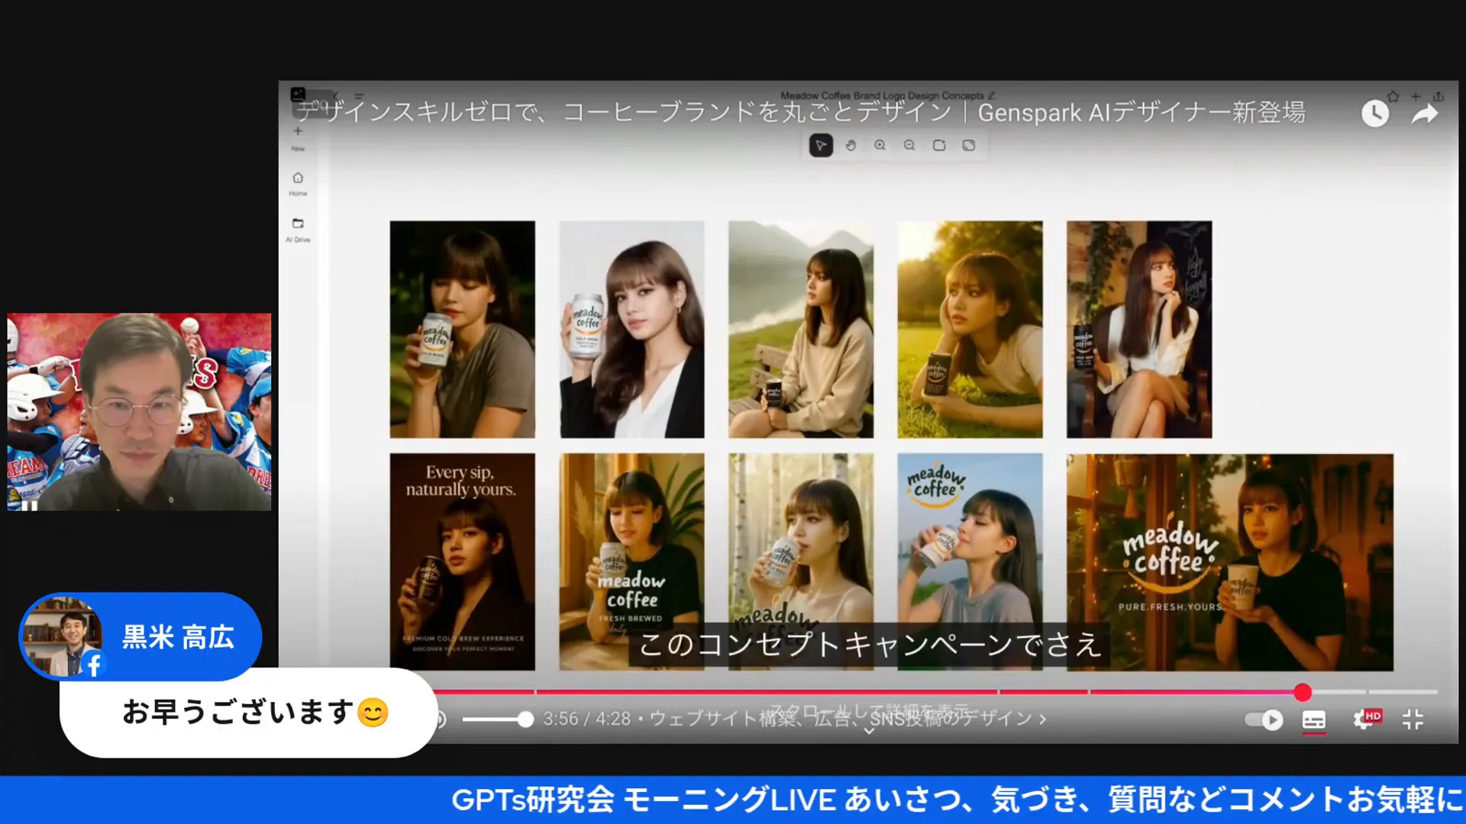The width and height of the screenshot is (1466, 824).
Task: Click the zoom in magnifier tool
Action: pos(880,145)
